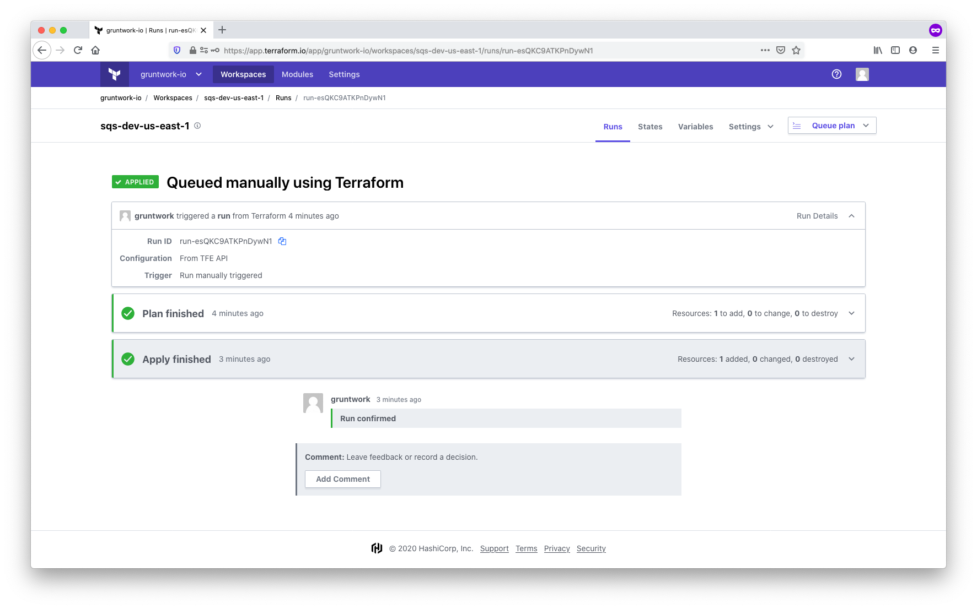Open the help question mark icon
977x609 pixels.
point(836,74)
